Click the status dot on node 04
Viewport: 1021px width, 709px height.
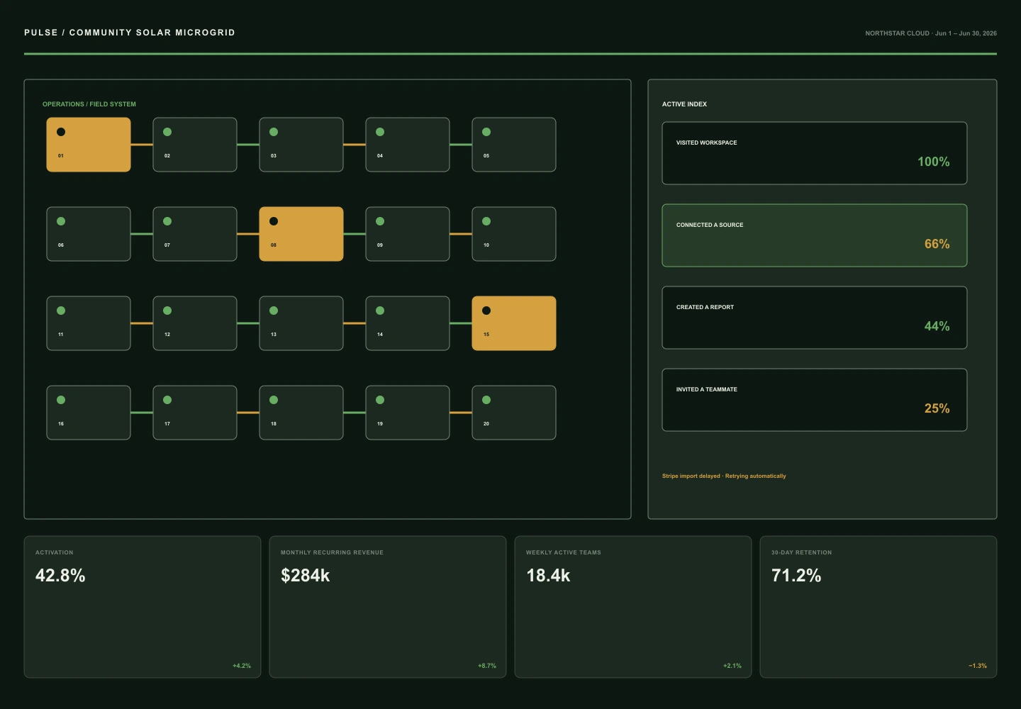click(380, 132)
